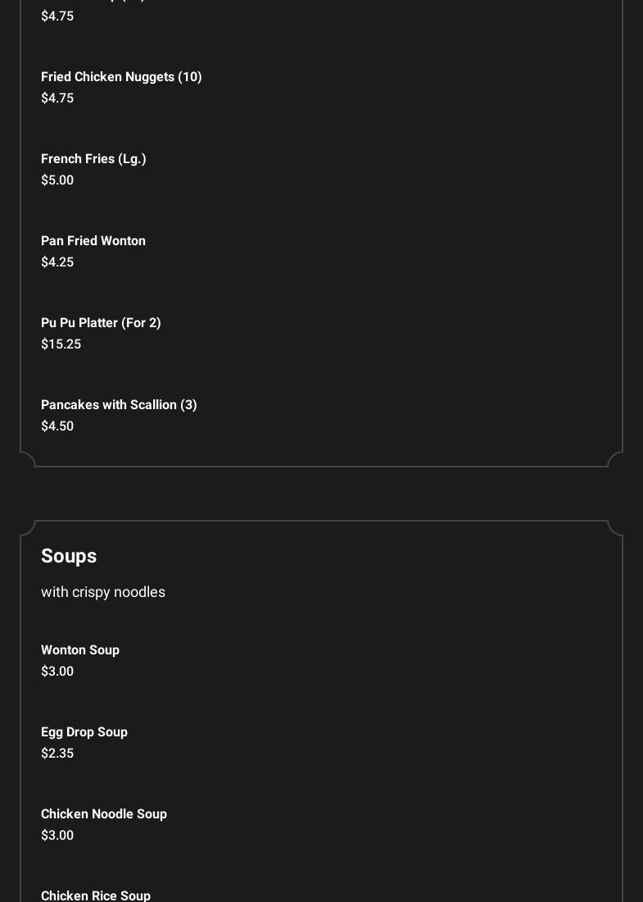Open the Chicken Noodle Soup item
This screenshot has height=902, width=643.
pyautogui.click(x=104, y=814)
